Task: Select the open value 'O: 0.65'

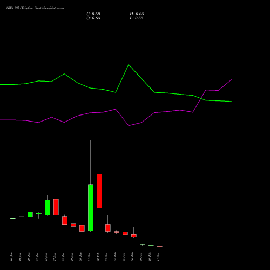Action: point(93,18)
